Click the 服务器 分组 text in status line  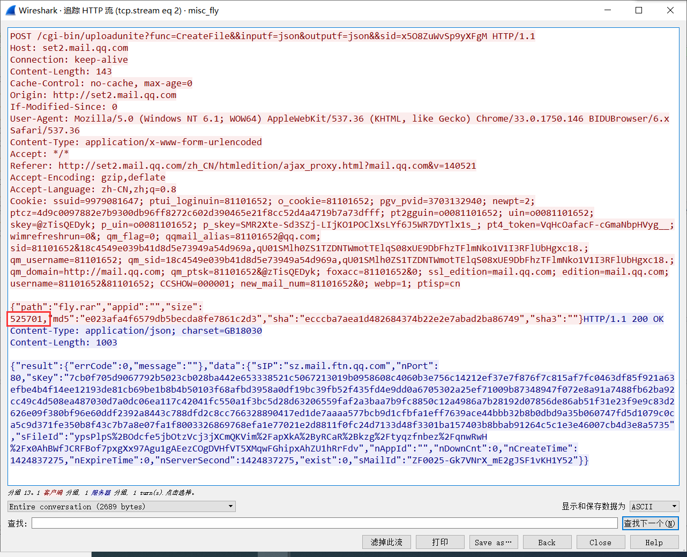click(109, 492)
